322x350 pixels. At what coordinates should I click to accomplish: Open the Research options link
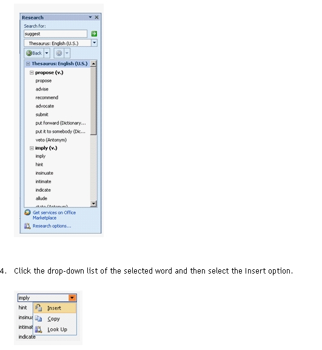(52, 226)
